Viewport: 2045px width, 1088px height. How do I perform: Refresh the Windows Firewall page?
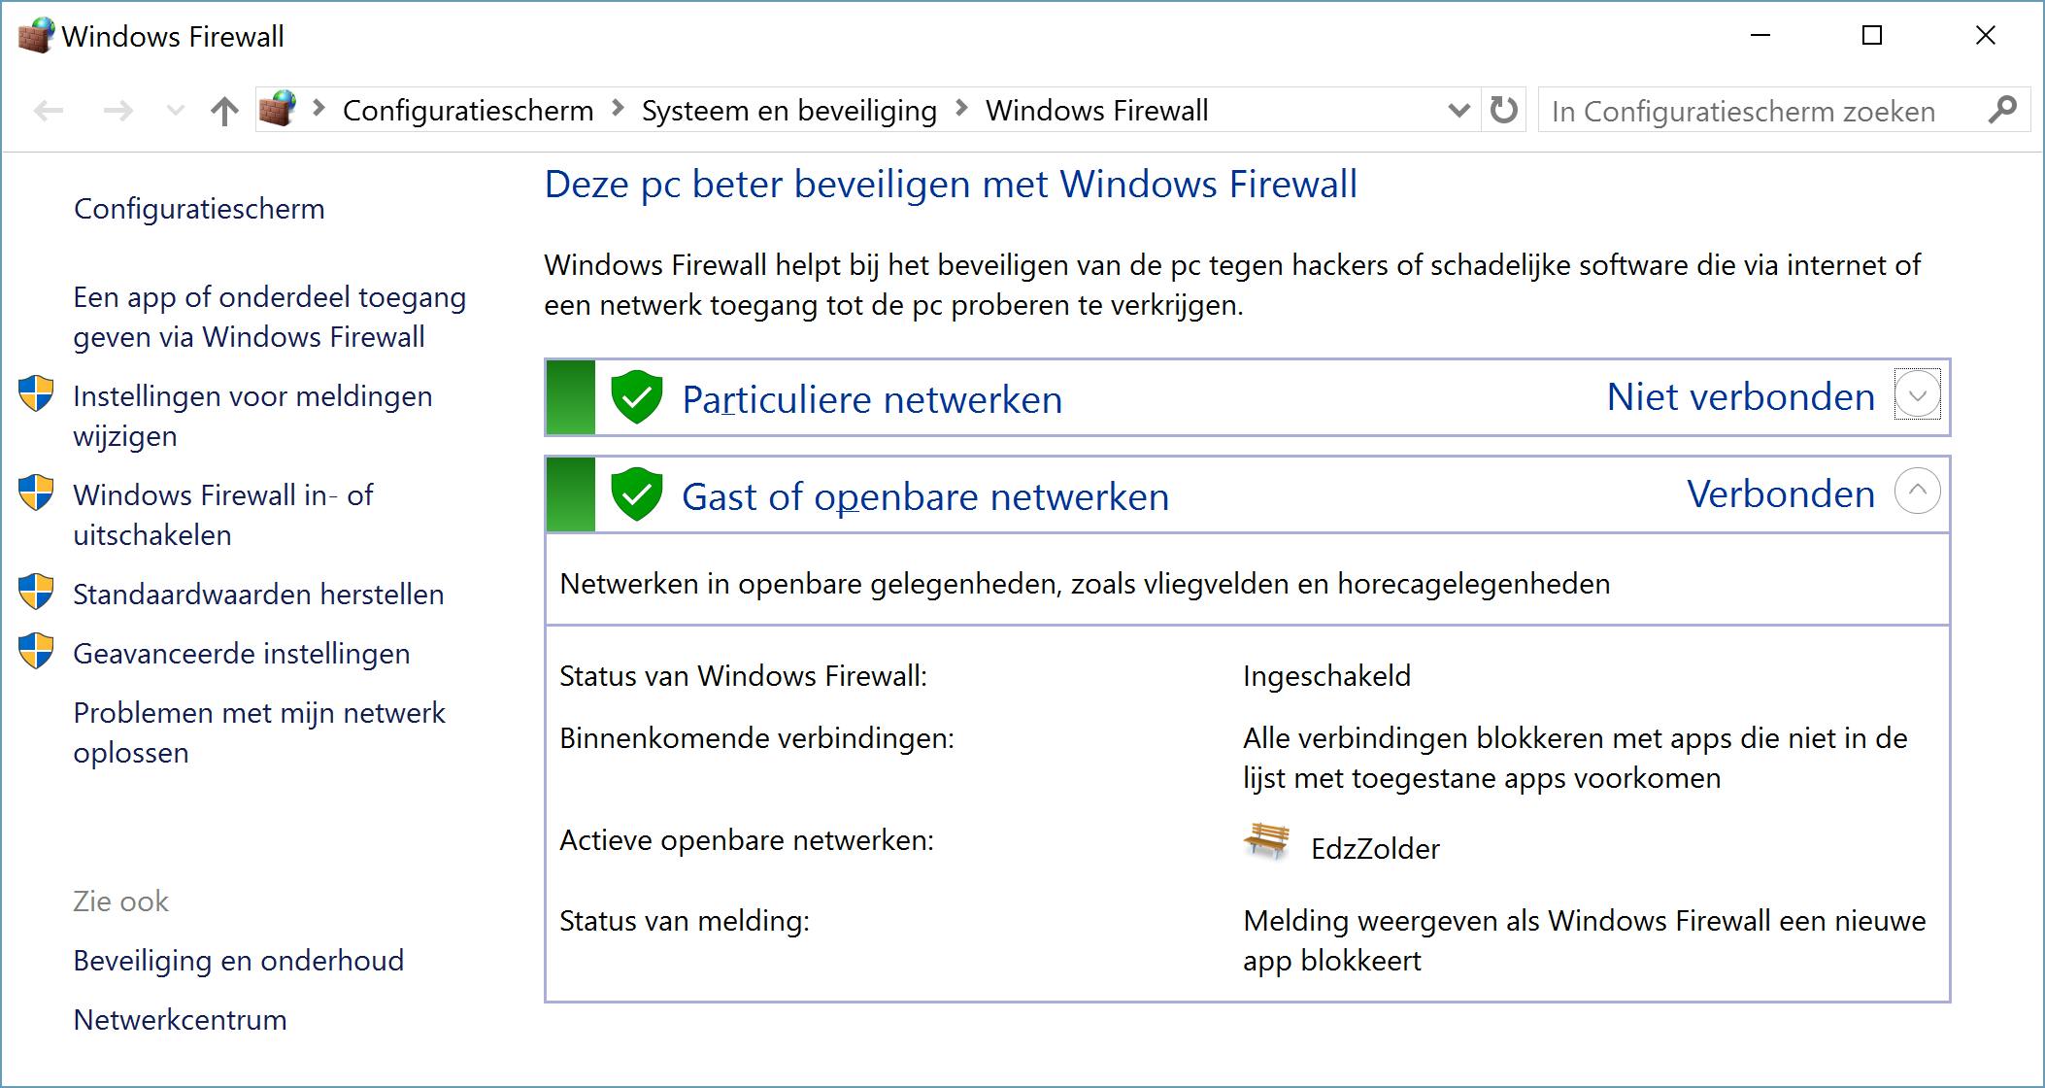(x=1503, y=111)
